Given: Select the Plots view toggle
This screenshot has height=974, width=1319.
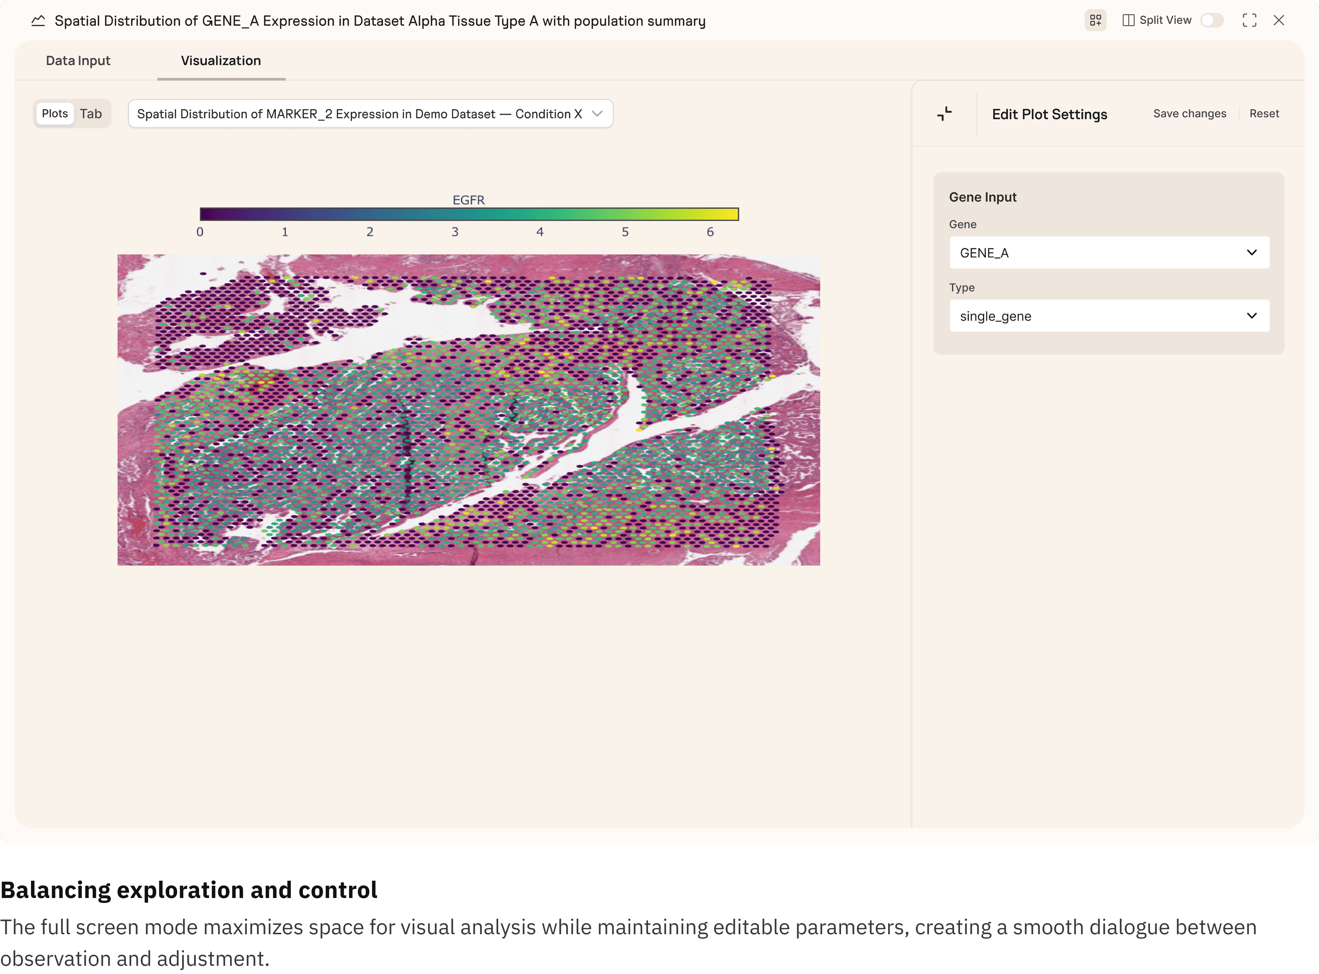Looking at the screenshot, I should click(x=55, y=113).
